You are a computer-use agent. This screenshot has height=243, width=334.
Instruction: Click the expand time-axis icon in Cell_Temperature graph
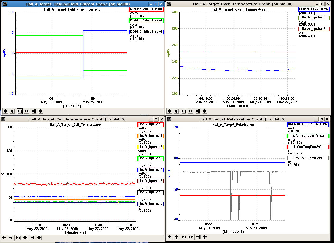(x=25, y=237)
